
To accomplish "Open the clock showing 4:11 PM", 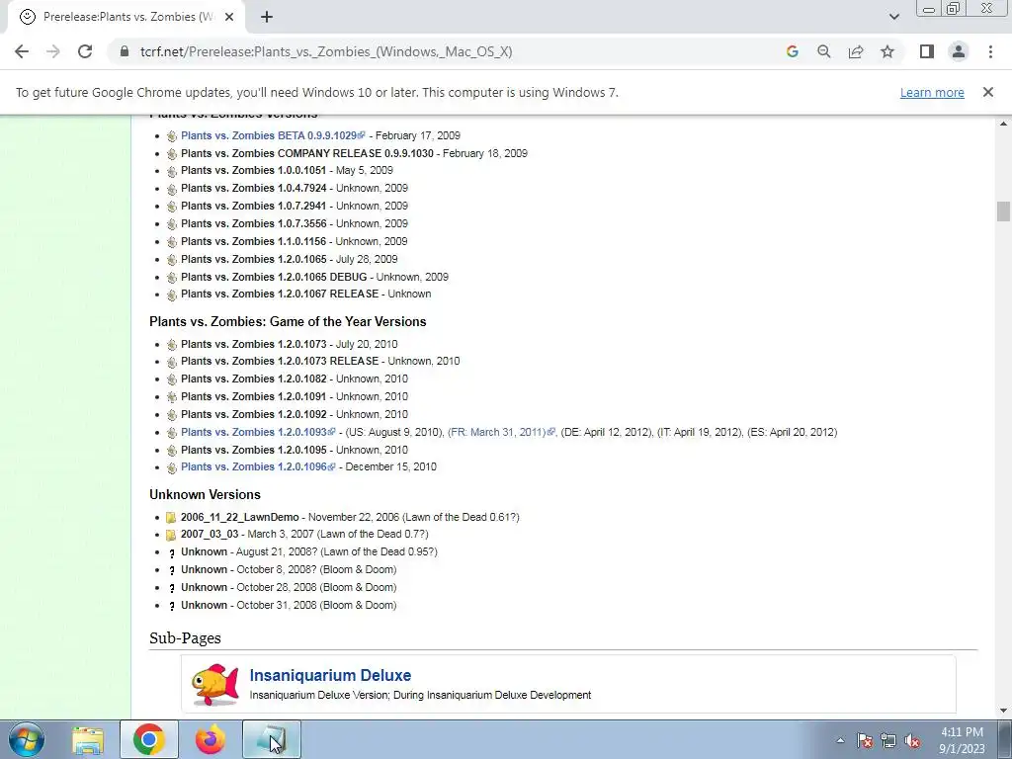I will (962, 740).
